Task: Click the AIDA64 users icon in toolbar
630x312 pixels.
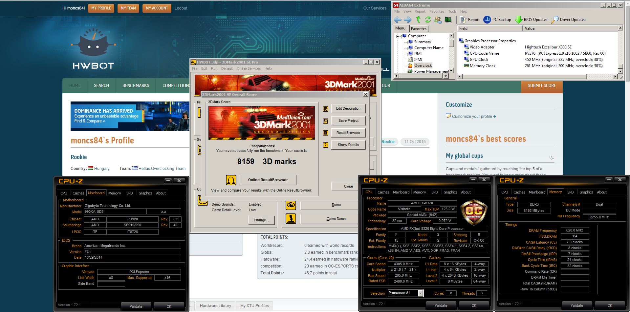Action: [438, 20]
